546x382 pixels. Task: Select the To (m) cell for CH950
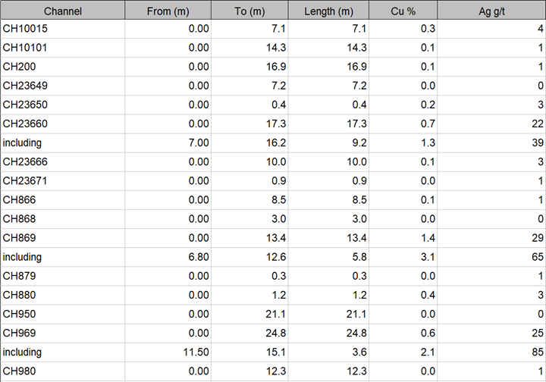click(250, 314)
